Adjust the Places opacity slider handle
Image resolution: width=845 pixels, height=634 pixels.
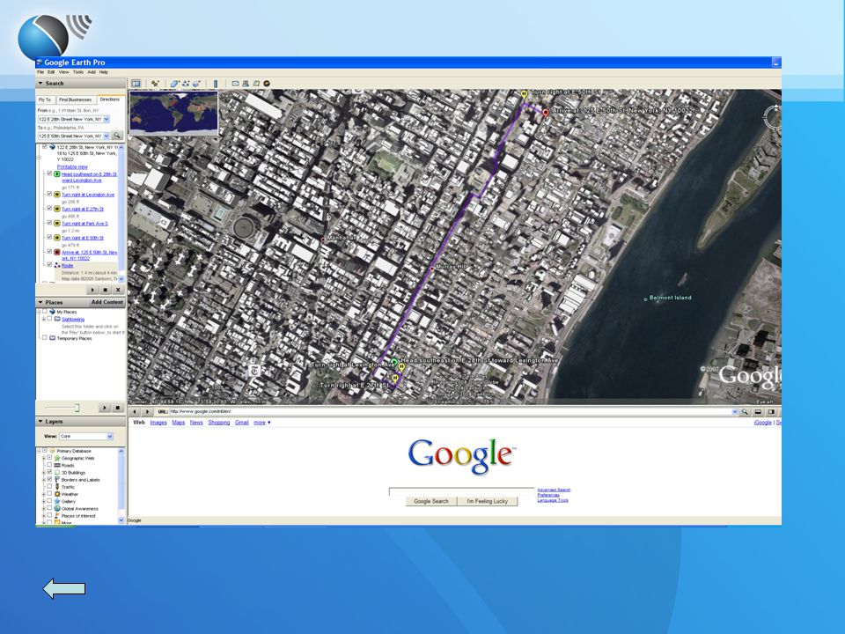coord(77,408)
